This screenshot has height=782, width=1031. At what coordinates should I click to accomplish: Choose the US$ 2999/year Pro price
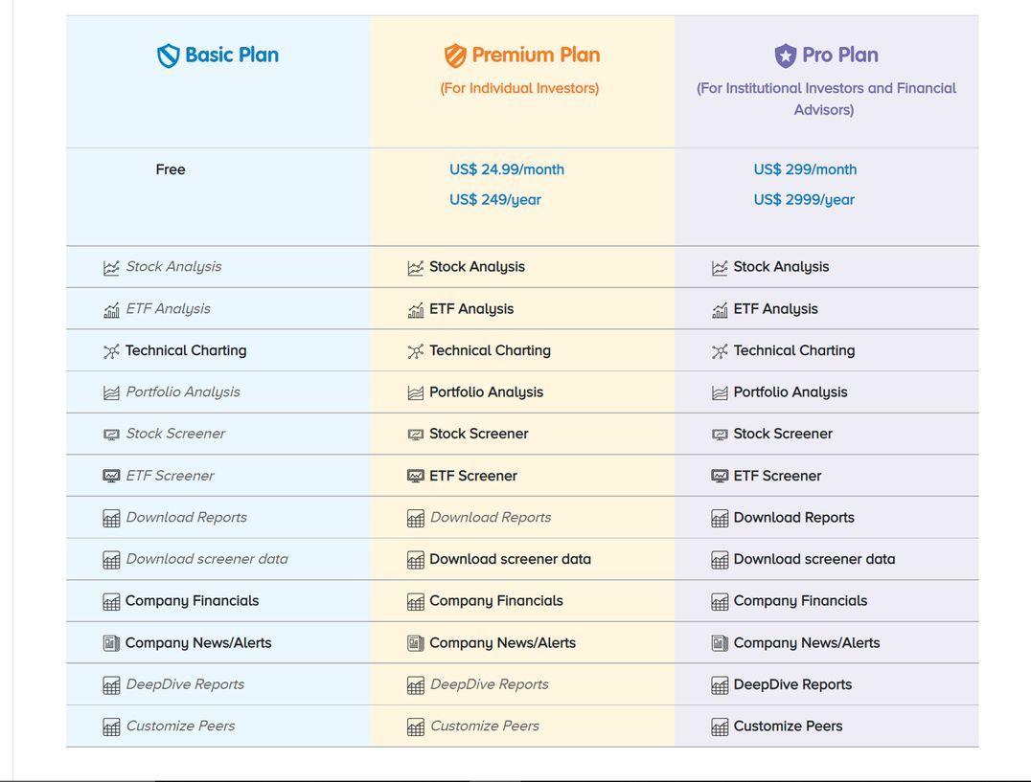click(x=804, y=200)
